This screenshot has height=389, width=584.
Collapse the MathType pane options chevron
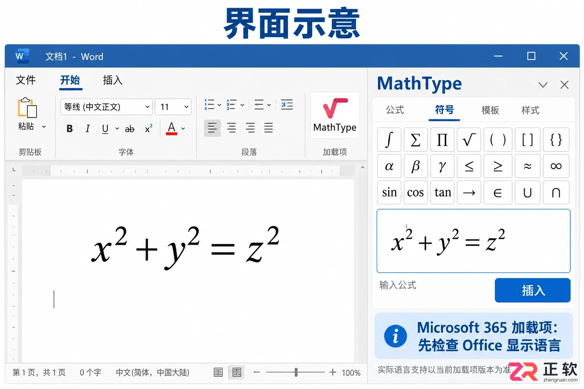click(543, 85)
